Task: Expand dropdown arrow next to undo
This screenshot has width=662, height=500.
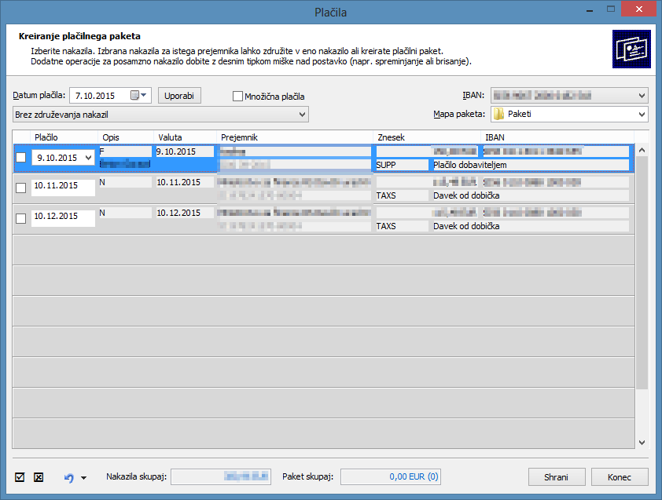Action: pyautogui.click(x=83, y=477)
